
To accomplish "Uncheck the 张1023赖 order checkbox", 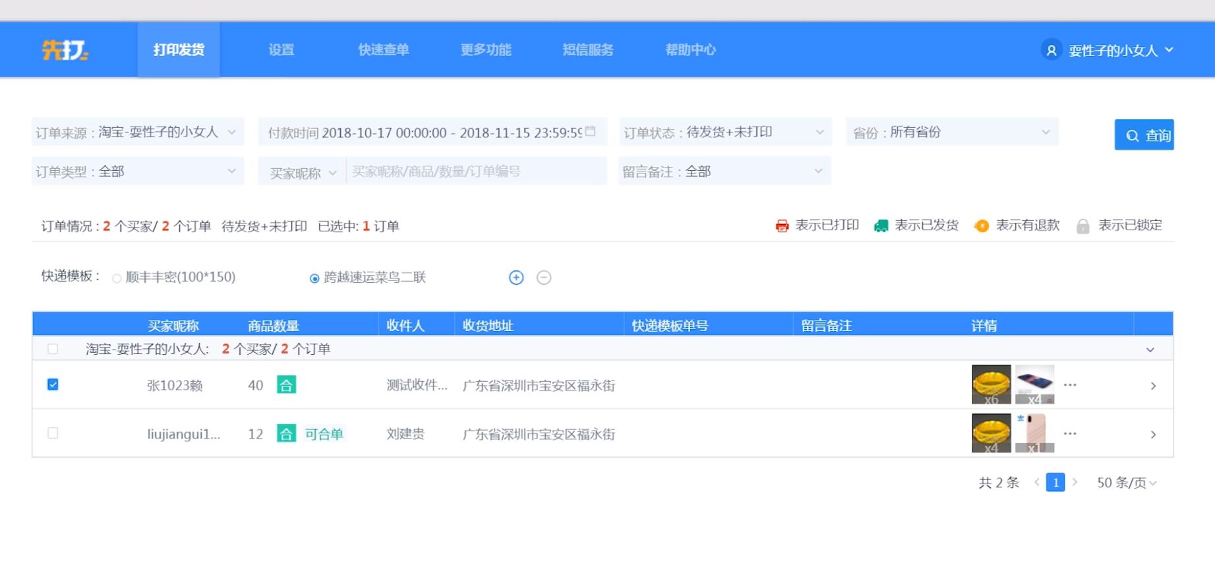I will click(53, 384).
